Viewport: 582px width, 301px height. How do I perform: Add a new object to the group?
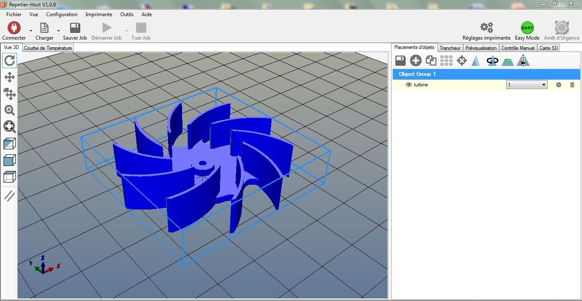415,60
